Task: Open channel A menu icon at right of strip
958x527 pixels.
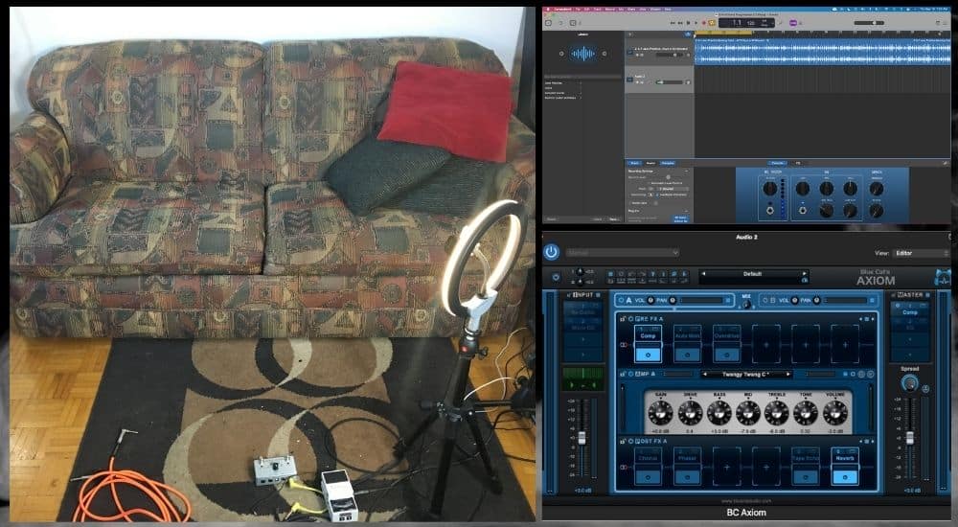Action: click(728, 300)
